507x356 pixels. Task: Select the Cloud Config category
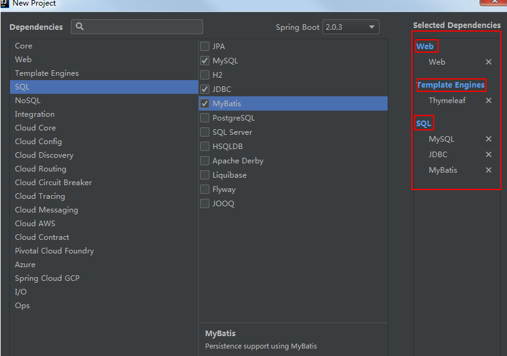[104, 141]
